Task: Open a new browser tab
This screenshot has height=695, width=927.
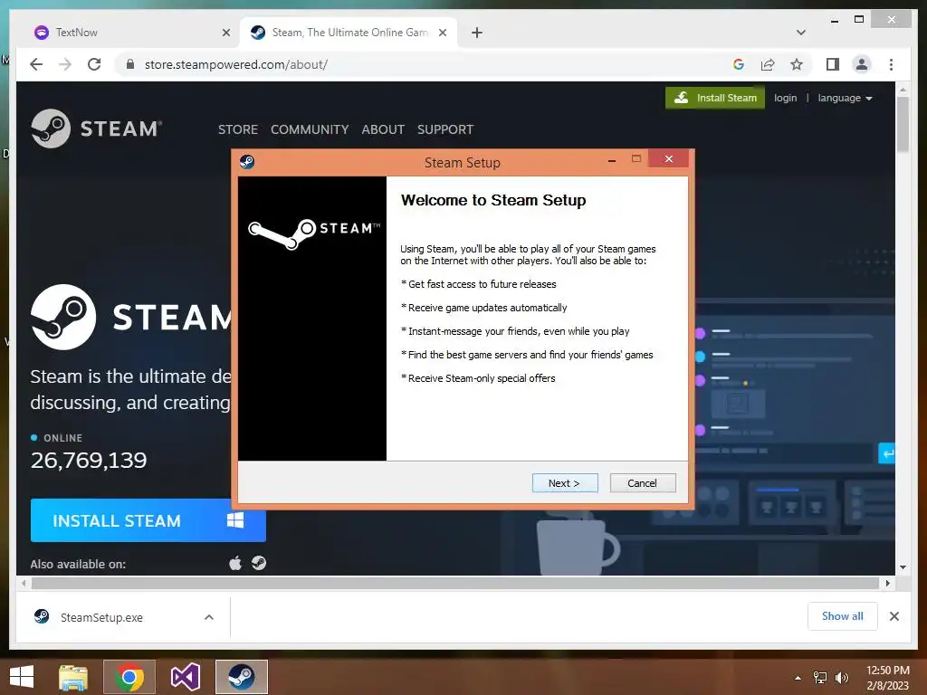Action: 477,33
